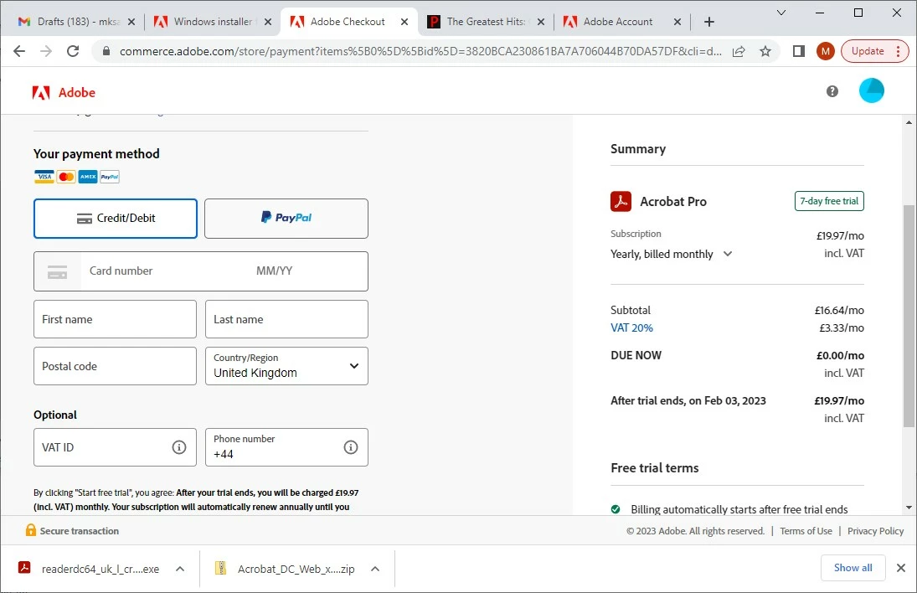Open Terms of Use link
Viewport: 917px width, 593px height.
tap(806, 531)
